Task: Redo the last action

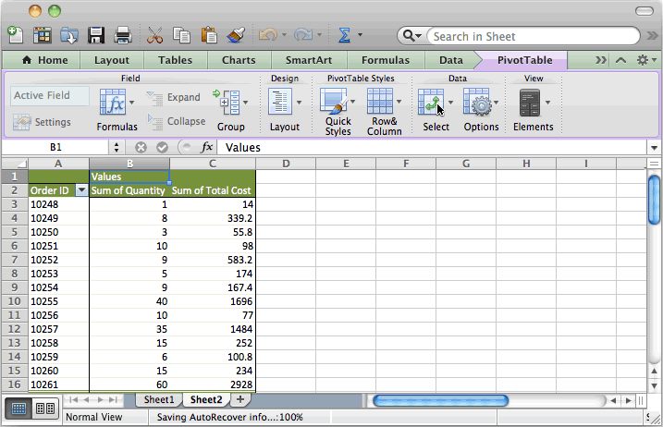Action: pyautogui.click(x=303, y=35)
